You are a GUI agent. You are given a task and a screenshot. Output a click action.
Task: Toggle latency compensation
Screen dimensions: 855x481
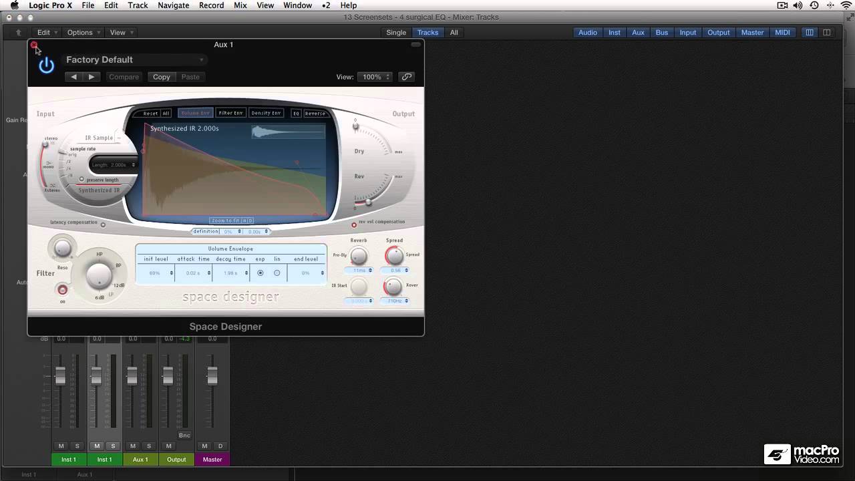pos(103,225)
